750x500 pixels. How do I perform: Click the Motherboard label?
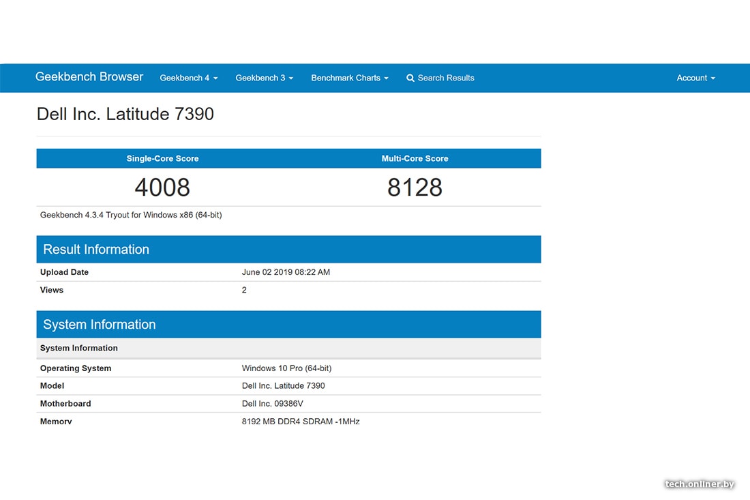[65, 403]
